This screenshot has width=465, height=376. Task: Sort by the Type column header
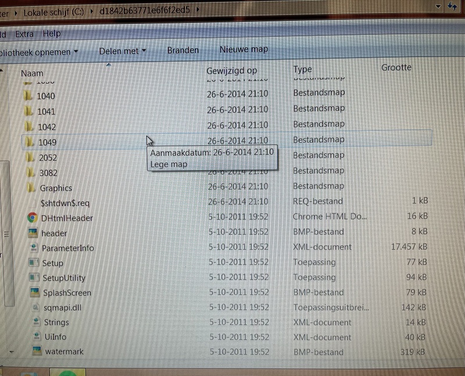(x=302, y=69)
